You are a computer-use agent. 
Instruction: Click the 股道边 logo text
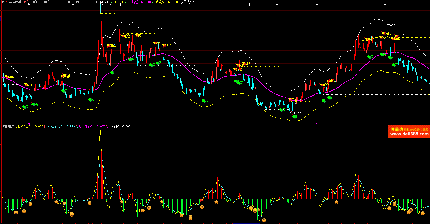[x=396, y=130]
